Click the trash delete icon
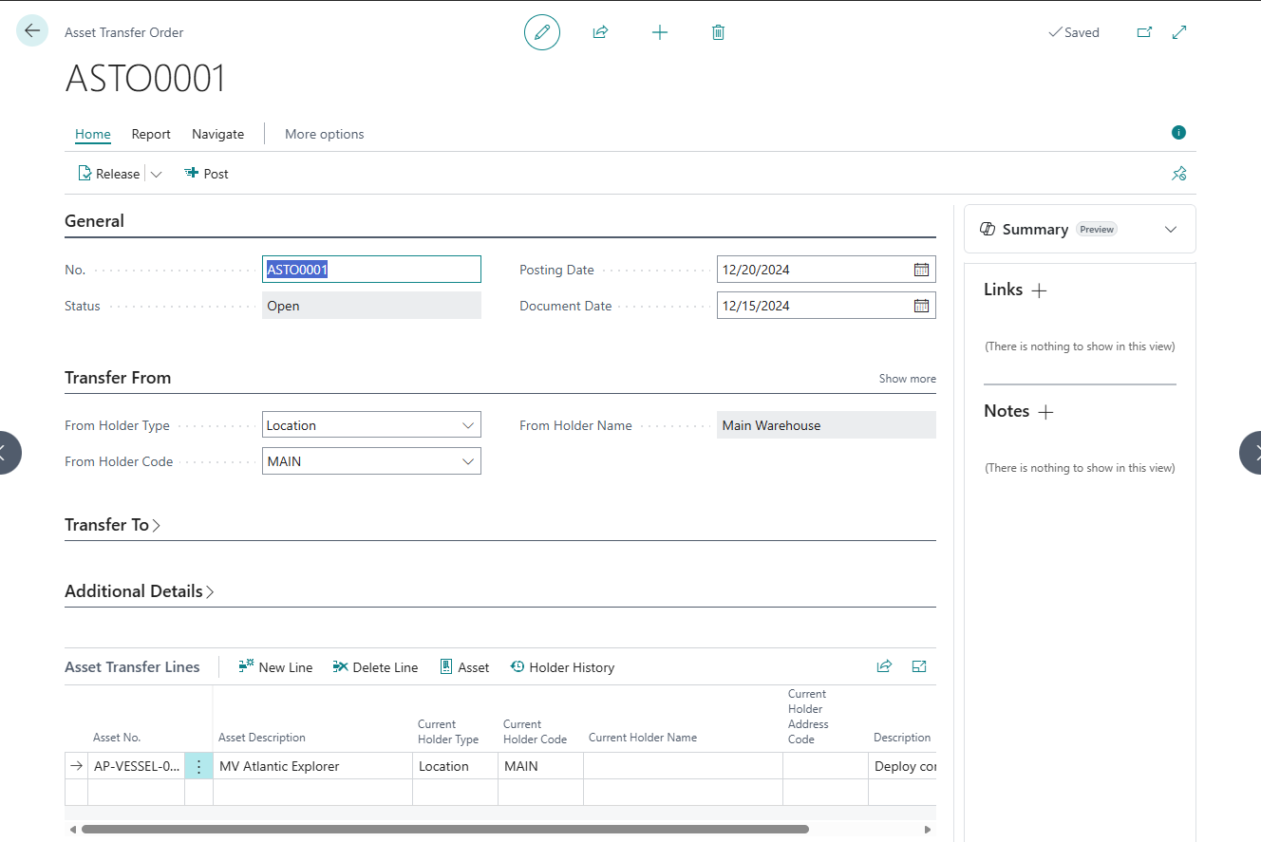Image resolution: width=1261 pixels, height=842 pixels. (x=718, y=32)
